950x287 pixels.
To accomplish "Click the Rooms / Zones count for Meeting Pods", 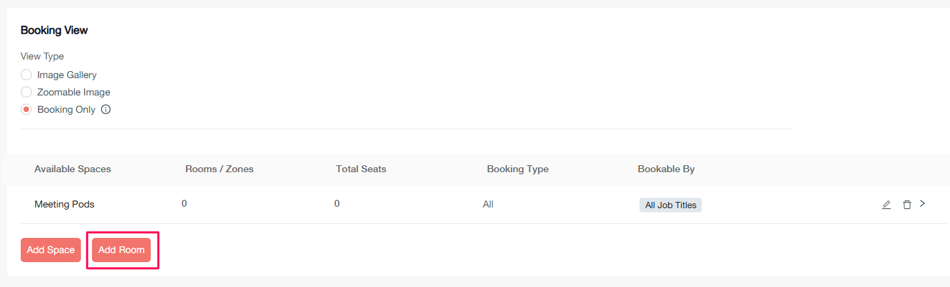I will click(x=184, y=203).
